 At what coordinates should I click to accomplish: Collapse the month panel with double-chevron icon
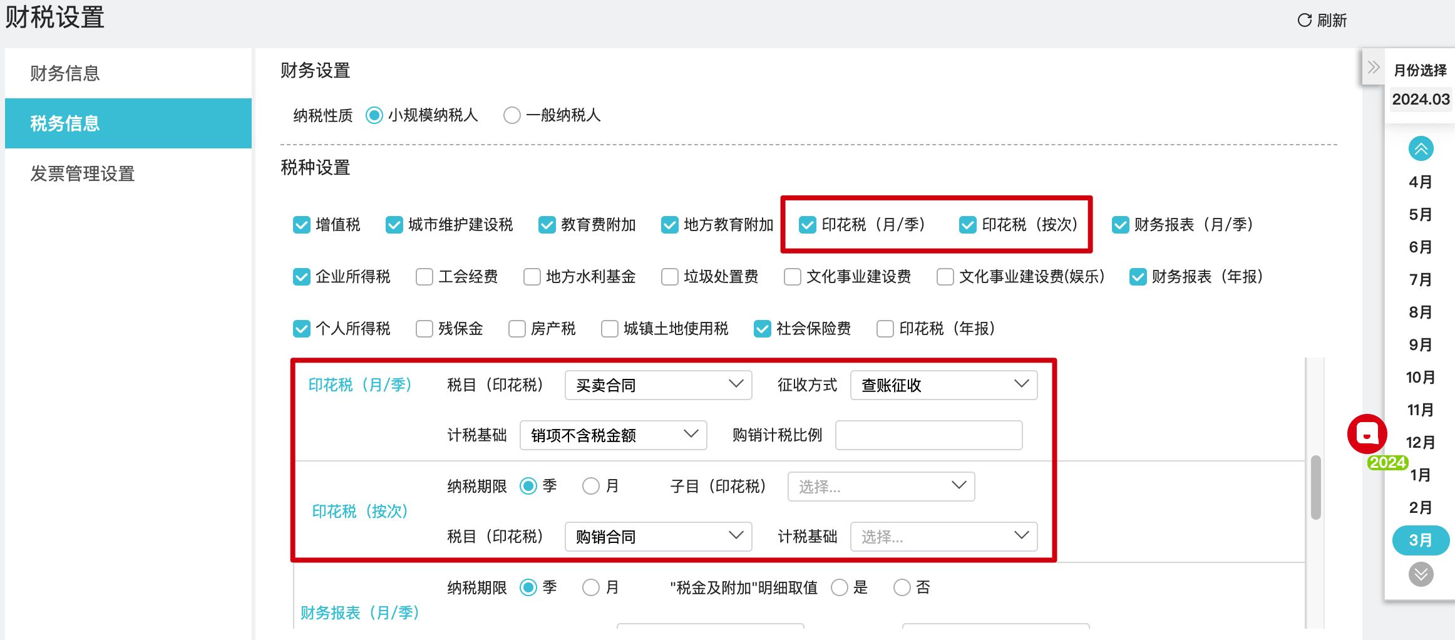(1374, 68)
